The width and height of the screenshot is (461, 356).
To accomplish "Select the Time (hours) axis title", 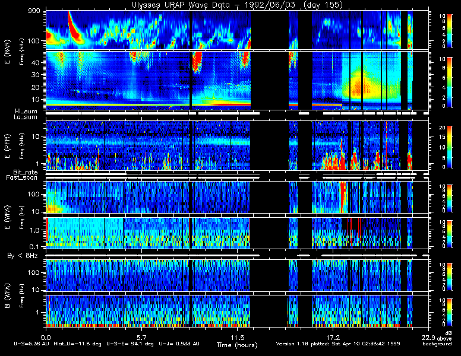I will pos(237,345).
